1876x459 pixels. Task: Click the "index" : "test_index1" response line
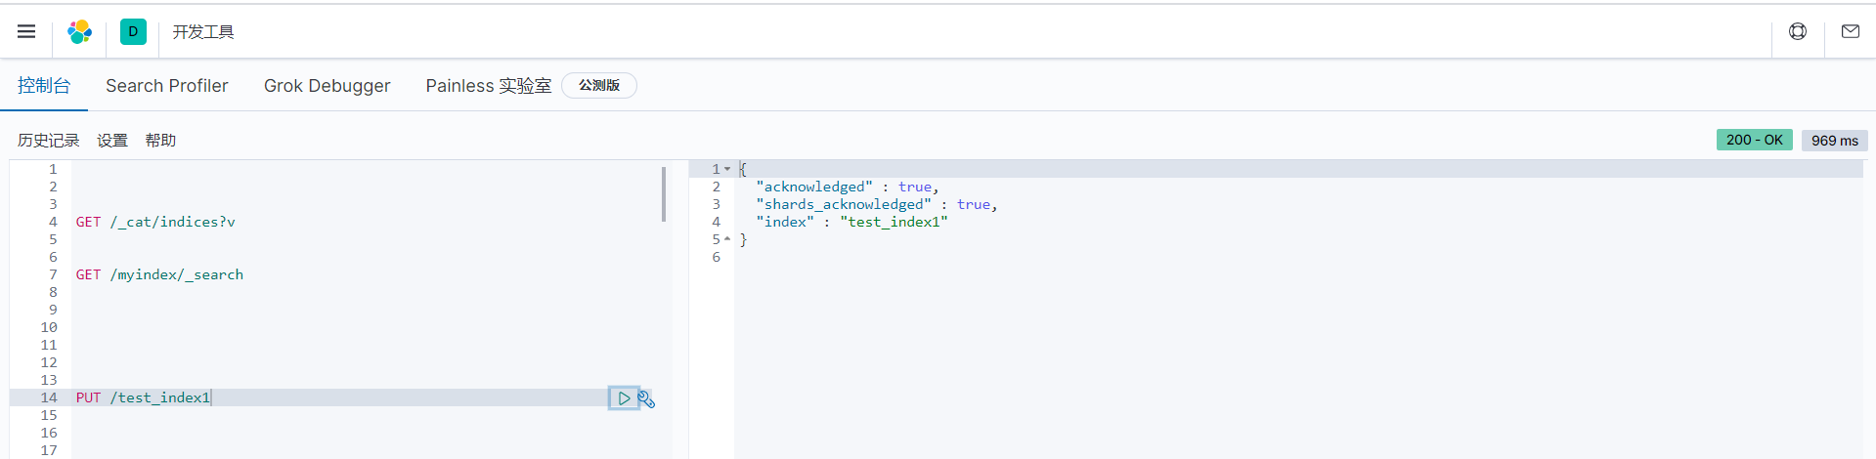click(x=851, y=222)
